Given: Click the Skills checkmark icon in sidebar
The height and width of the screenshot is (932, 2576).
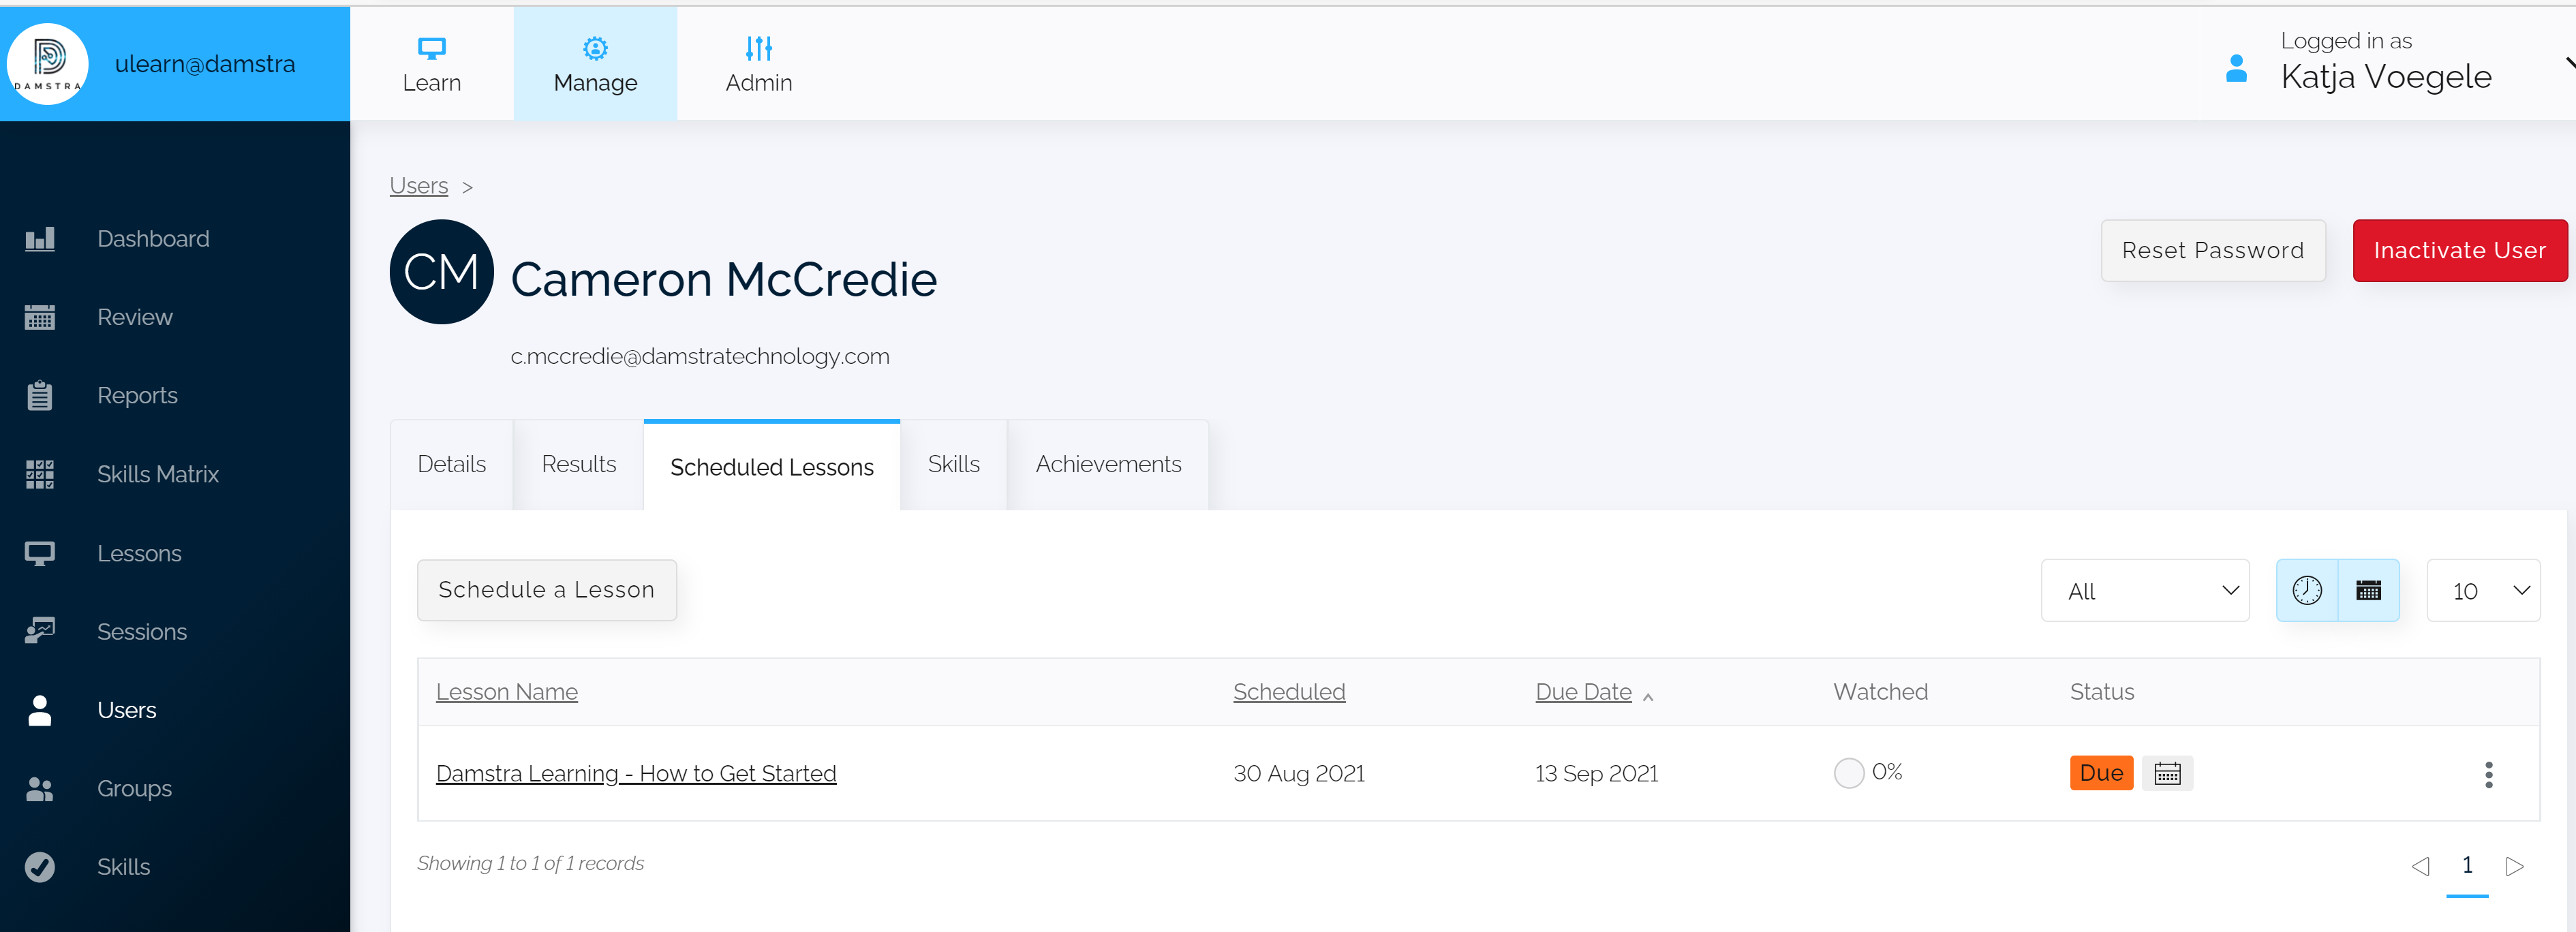Looking at the screenshot, I should tap(40, 867).
